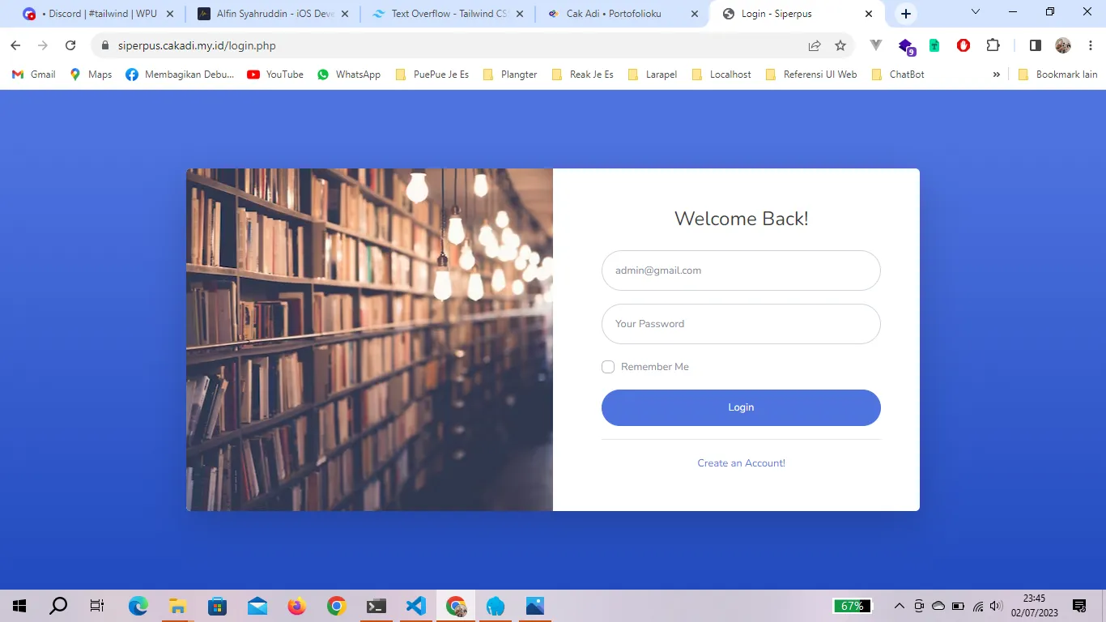
Task: Bookmark this tab with the star icon
Action: pyautogui.click(x=840, y=46)
